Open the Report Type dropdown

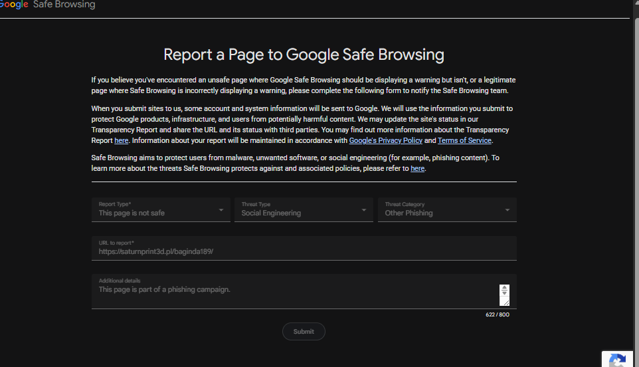(161, 209)
